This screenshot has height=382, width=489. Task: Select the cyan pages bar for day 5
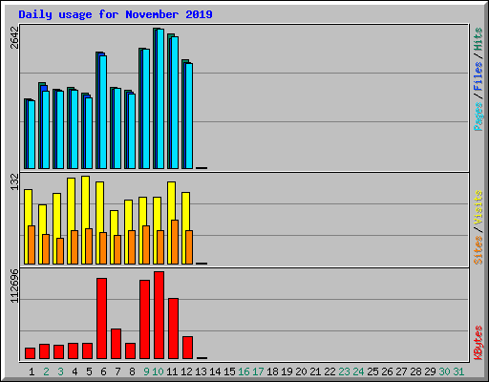pos(89,133)
